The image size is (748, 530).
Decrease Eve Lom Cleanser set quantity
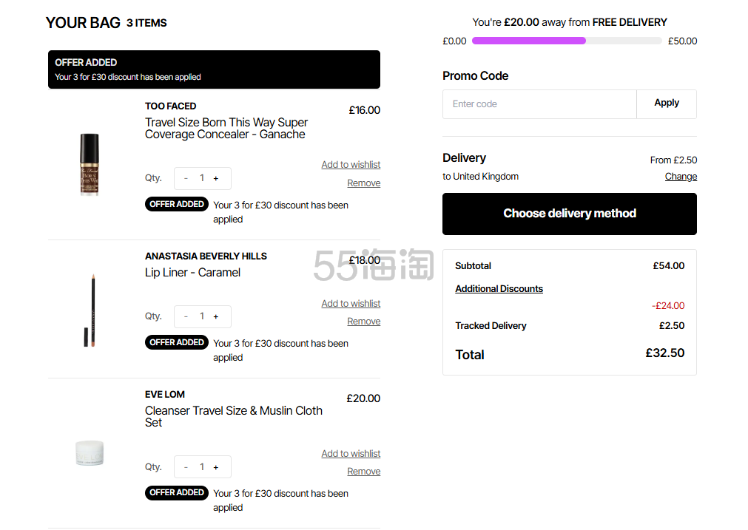(x=186, y=467)
